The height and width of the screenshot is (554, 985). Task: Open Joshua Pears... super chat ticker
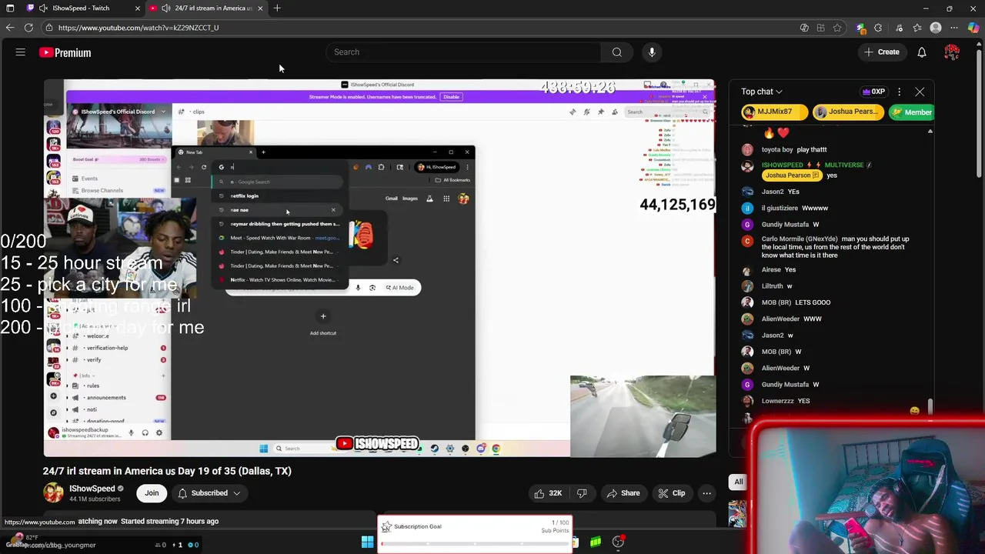pyautogui.click(x=847, y=112)
